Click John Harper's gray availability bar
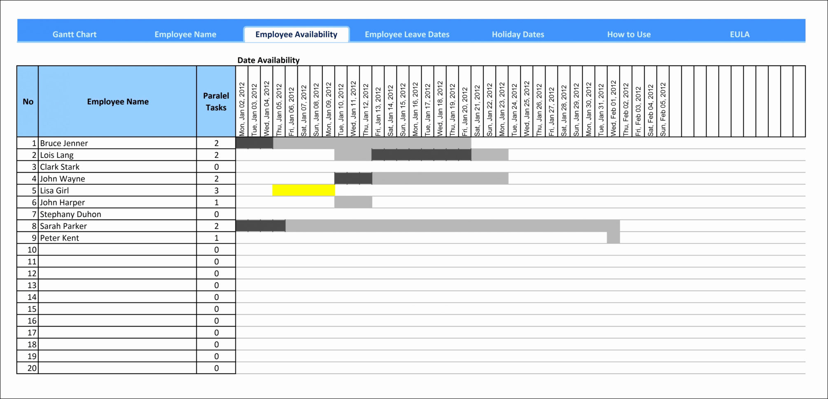828x399 pixels. click(x=353, y=202)
